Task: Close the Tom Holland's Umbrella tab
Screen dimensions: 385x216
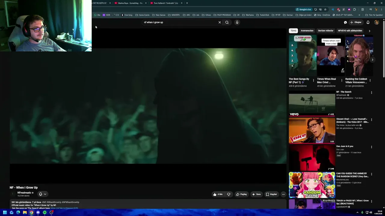Action: click(x=182, y=3)
